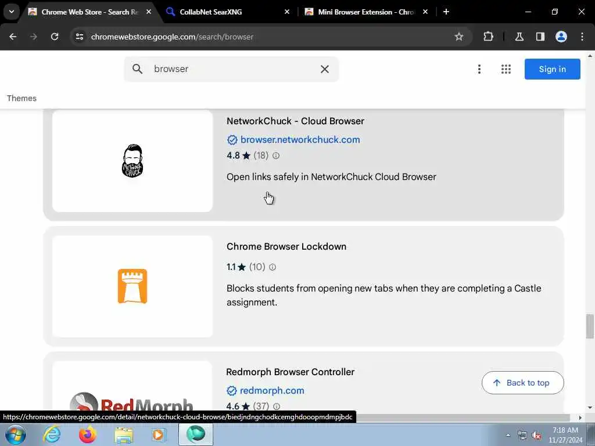Image resolution: width=595 pixels, height=446 pixels.
Task: Select the Themes category
Action: click(21, 98)
